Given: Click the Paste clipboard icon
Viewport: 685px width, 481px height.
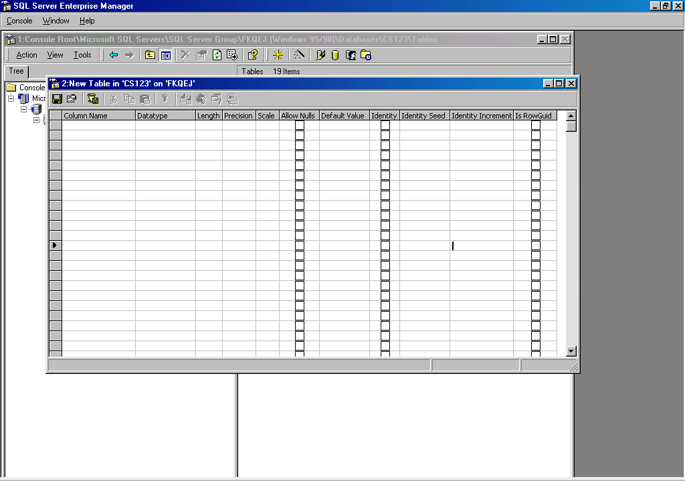Looking at the screenshot, I should tap(144, 99).
